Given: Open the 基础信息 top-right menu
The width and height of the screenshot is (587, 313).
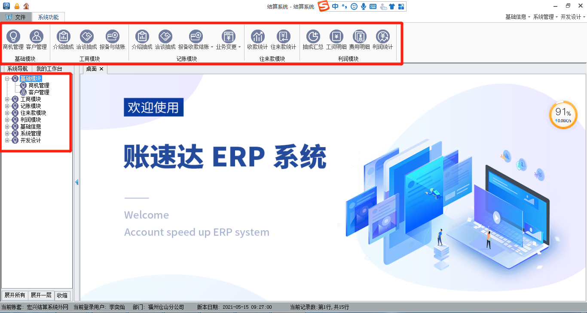Looking at the screenshot, I should [x=518, y=17].
